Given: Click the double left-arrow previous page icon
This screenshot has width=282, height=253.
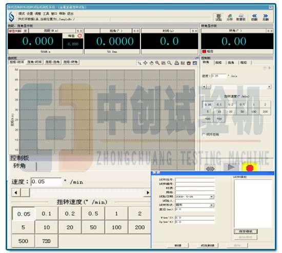Looking at the screenshot, I should 254,17.
